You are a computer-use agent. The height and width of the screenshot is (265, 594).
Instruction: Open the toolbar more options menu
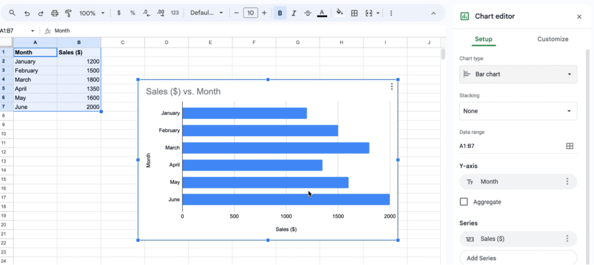pyautogui.click(x=391, y=13)
